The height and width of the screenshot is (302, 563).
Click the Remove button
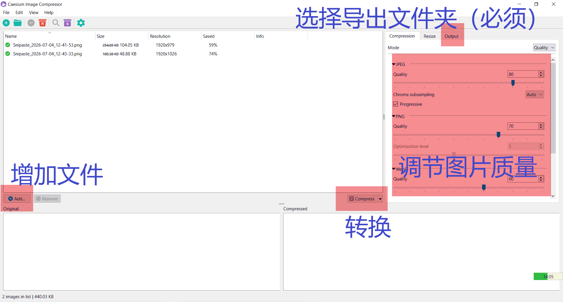pyautogui.click(x=47, y=199)
